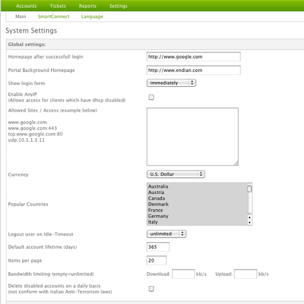Open the Tickets menu
The height and width of the screenshot is (304, 304).
pos(58,6)
